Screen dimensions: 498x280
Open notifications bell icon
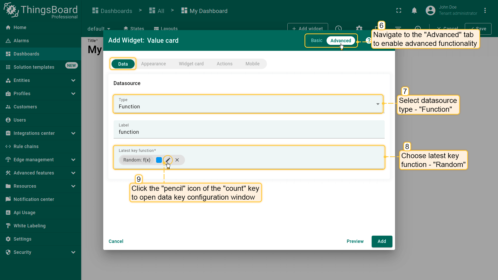tap(414, 11)
